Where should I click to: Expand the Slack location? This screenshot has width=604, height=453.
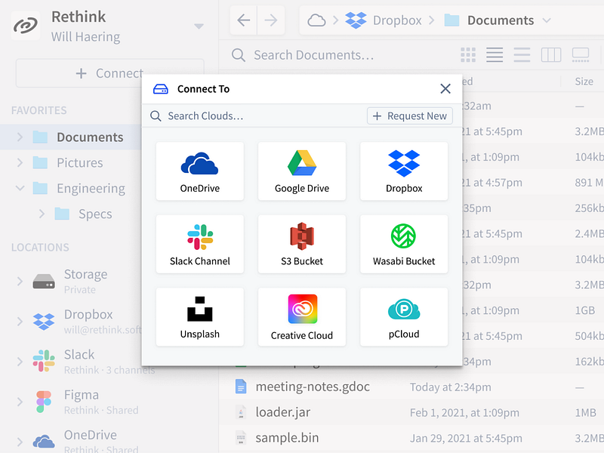[x=20, y=362]
